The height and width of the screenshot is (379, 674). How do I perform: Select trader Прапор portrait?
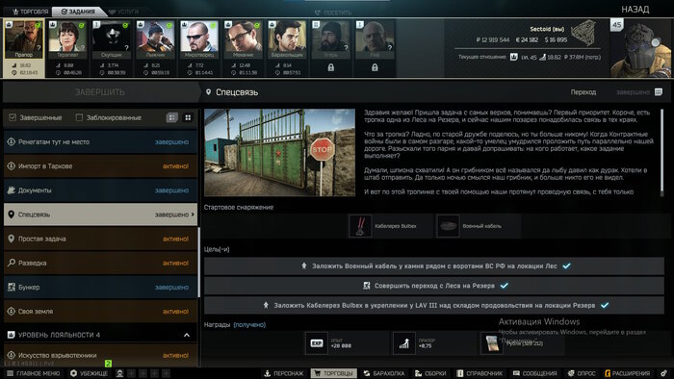point(24,39)
